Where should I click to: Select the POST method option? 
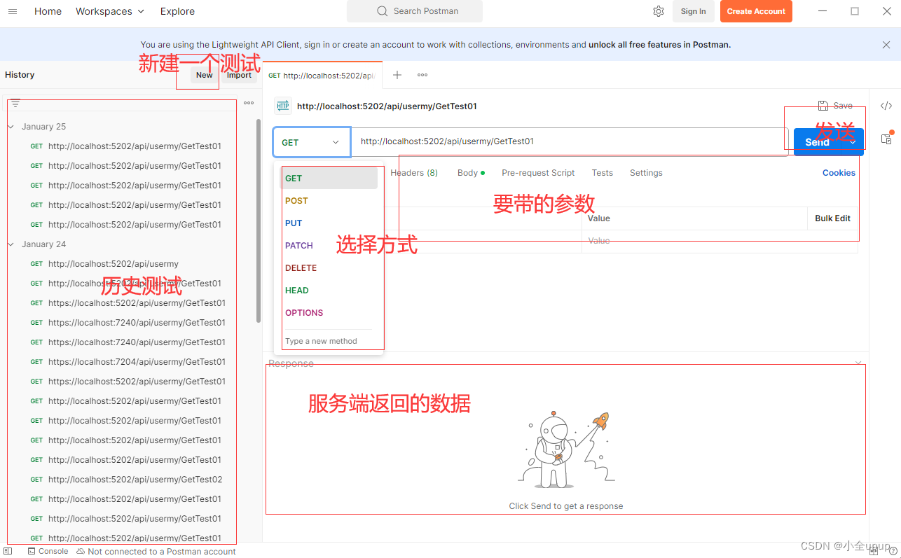[x=329, y=201]
